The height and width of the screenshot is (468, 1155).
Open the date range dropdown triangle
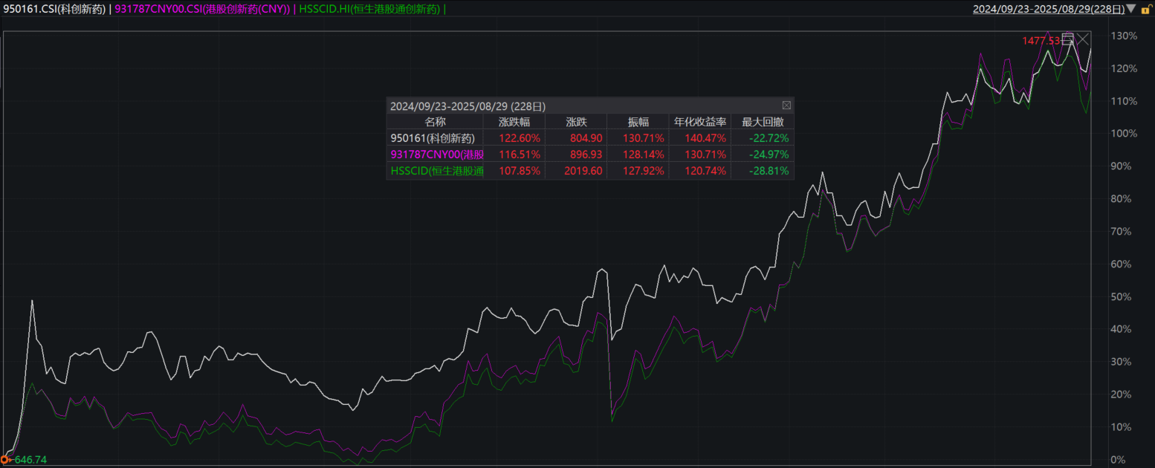click(1130, 9)
